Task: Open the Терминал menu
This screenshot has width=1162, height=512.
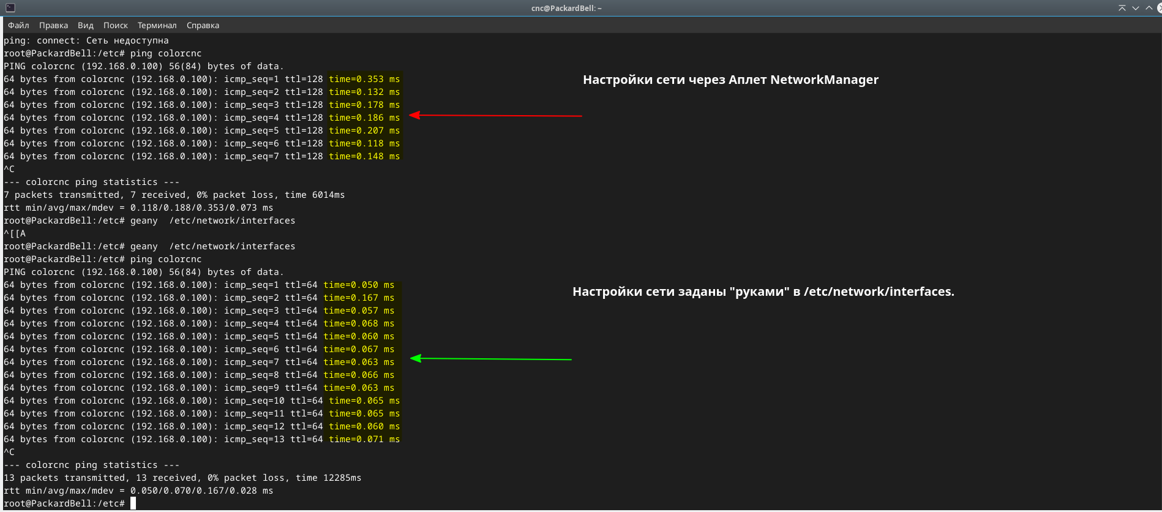Action: (x=157, y=25)
